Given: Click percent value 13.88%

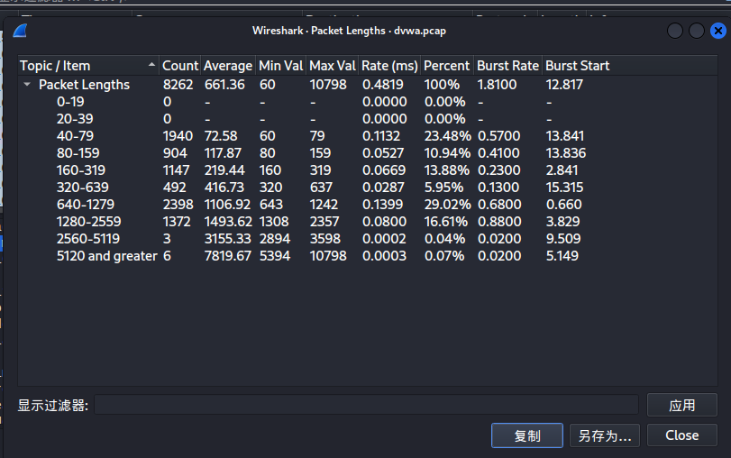Looking at the screenshot, I should click(x=446, y=170).
